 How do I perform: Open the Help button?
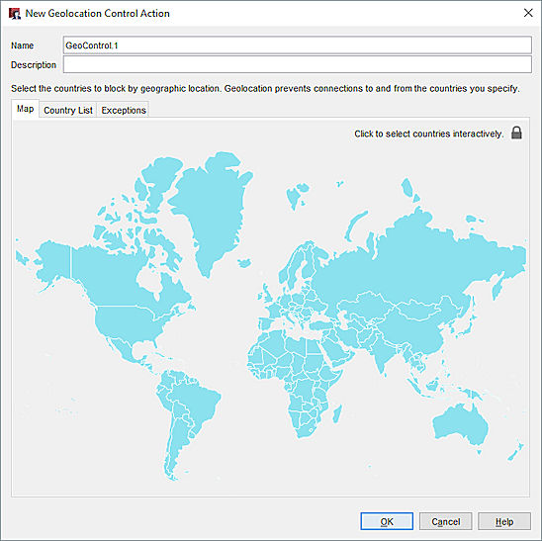(x=504, y=521)
